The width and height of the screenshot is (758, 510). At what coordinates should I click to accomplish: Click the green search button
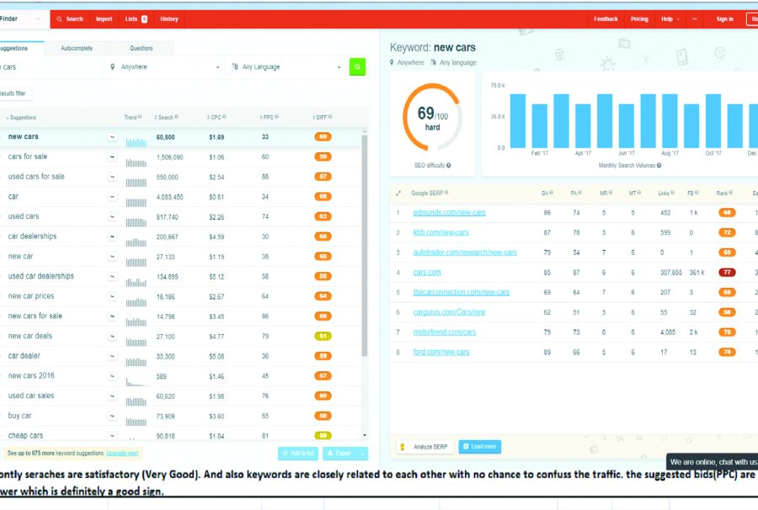[x=357, y=66]
